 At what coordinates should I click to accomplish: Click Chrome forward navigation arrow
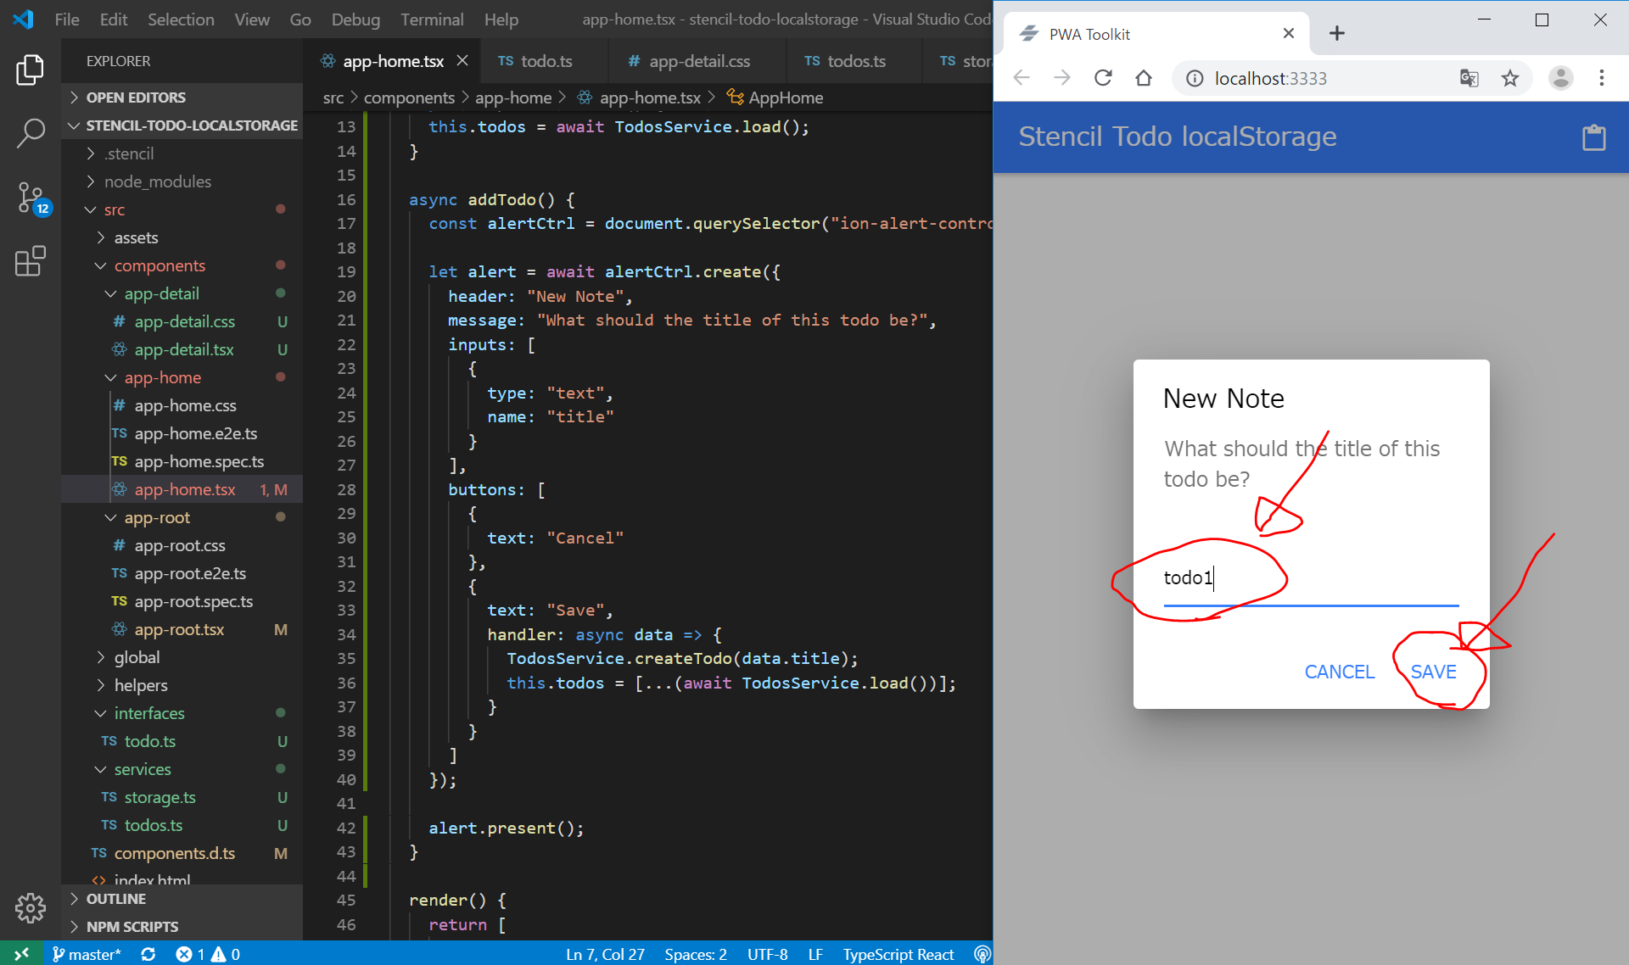pyautogui.click(x=1062, y=78)
